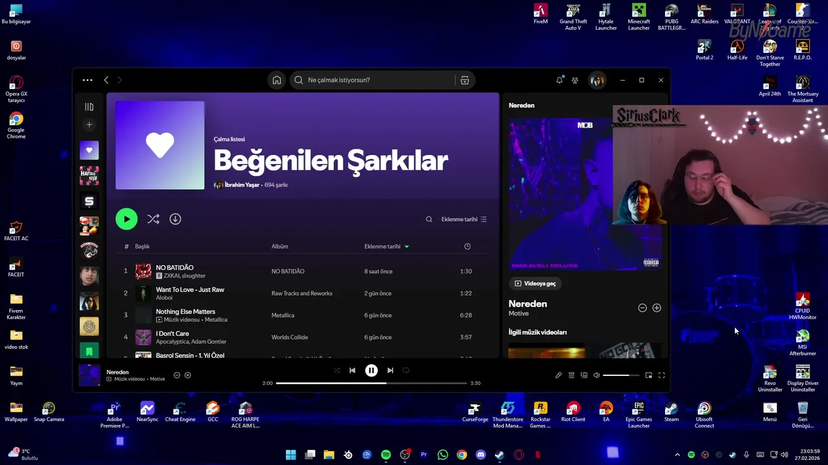Sort by the duration clock column icon
This screenshot has width=828, height=465.
pos(468,246)
